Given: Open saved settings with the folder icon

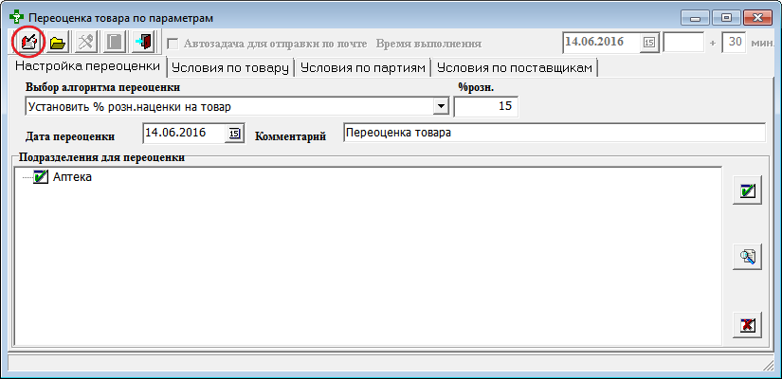Looking at the screenshot, I should click(x=57, y=43).
